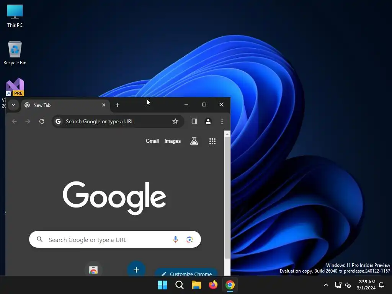Click the Google page search box

115,240
